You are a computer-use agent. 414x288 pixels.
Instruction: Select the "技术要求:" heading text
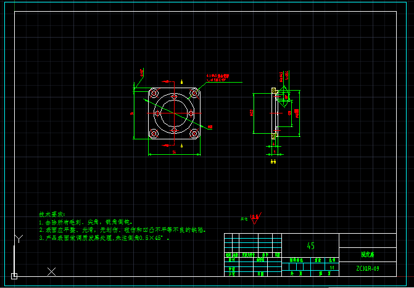tap(52, 214)
